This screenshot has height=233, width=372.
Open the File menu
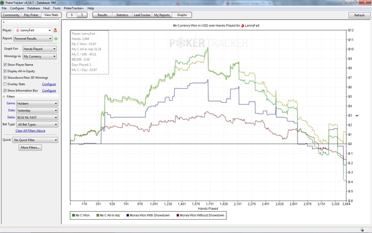4,8
